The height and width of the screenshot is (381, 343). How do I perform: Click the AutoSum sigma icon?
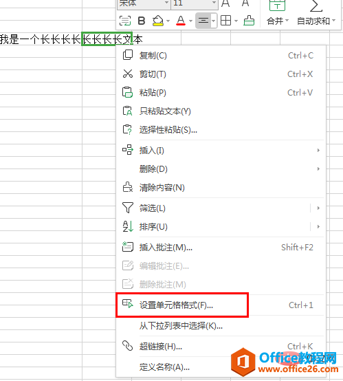[316, 6]
